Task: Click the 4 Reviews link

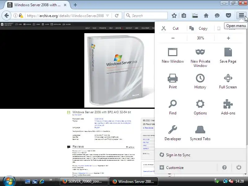Action: tap(148, 128)
